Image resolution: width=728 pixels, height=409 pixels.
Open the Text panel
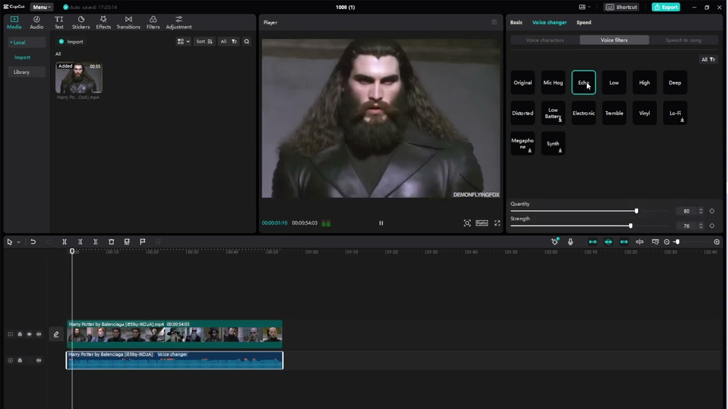59,23
